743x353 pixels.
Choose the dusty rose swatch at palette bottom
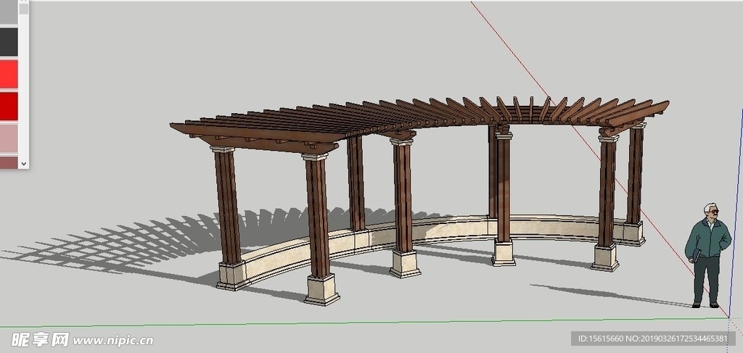coord(9,162)
